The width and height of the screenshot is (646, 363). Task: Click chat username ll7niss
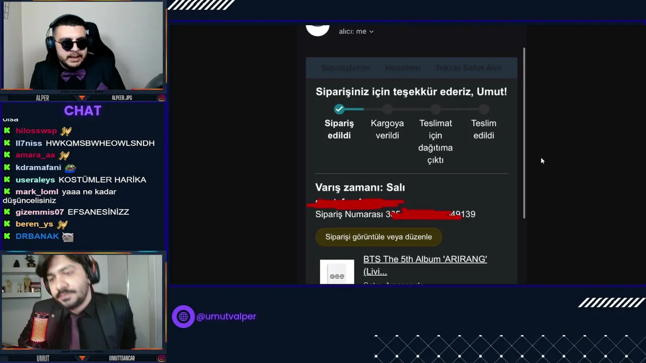coord(29,143)
